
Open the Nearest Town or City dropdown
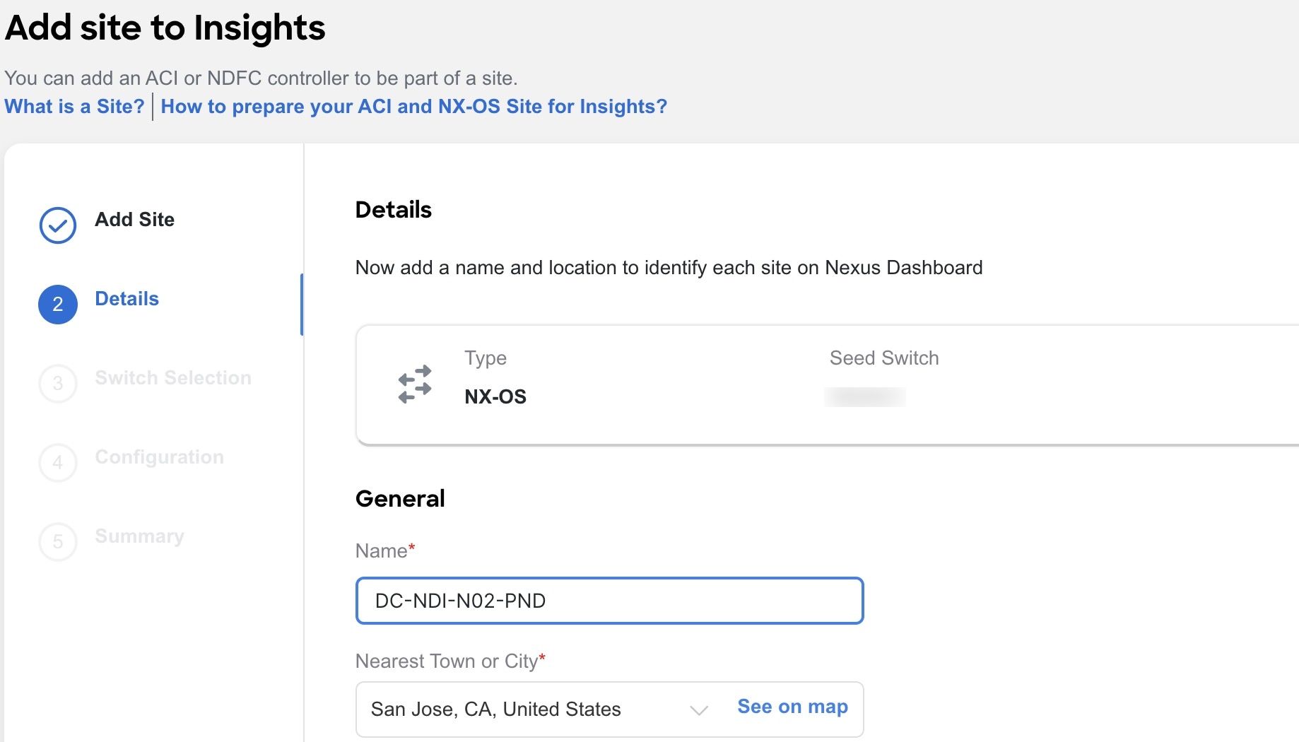[609, 709]
